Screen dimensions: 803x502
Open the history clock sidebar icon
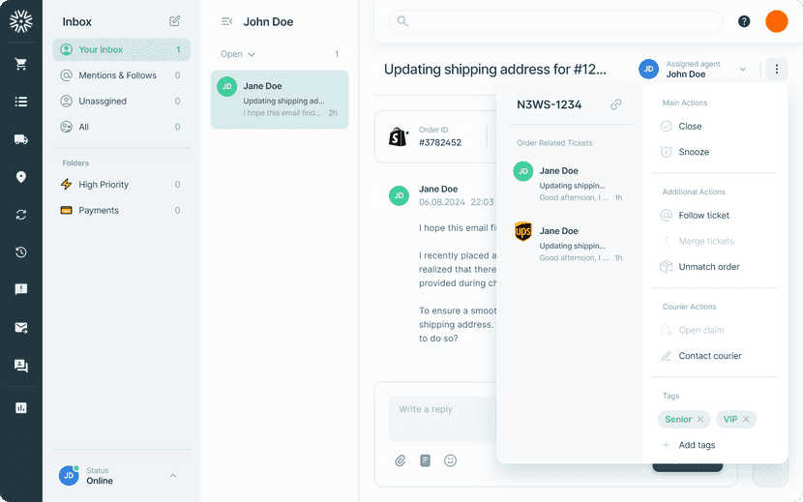[20, 252]
